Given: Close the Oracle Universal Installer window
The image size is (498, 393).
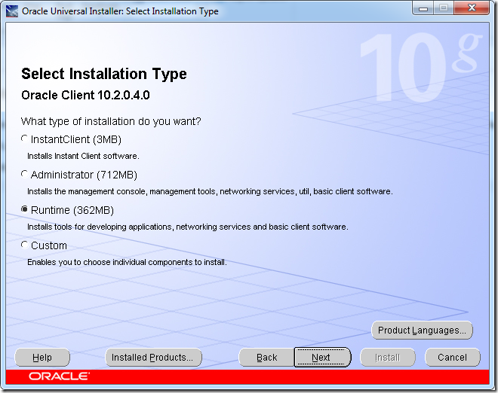Looking at the screenshot, I should point(472,8).
